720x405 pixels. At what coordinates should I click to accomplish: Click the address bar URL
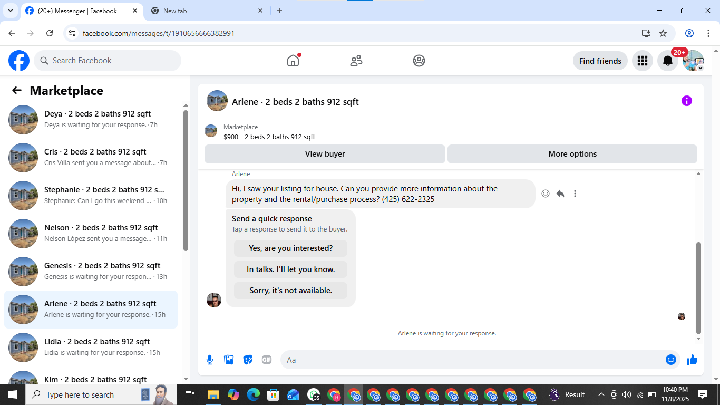159,33
